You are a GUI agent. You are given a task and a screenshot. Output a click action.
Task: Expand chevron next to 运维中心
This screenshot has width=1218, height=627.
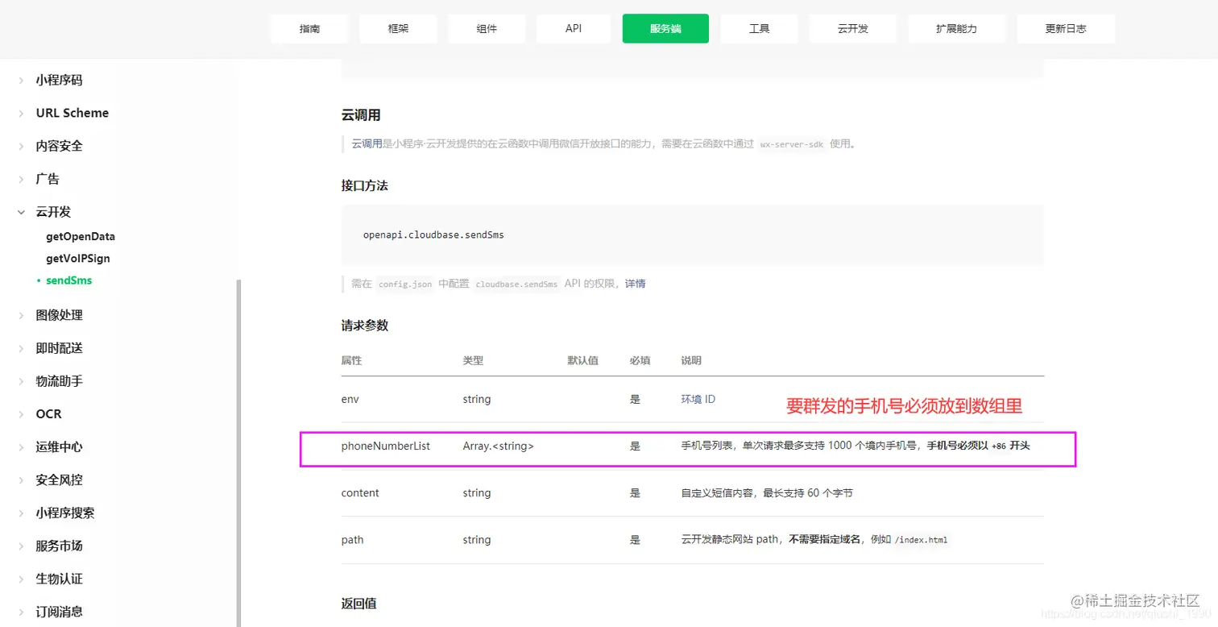point(21,447)
